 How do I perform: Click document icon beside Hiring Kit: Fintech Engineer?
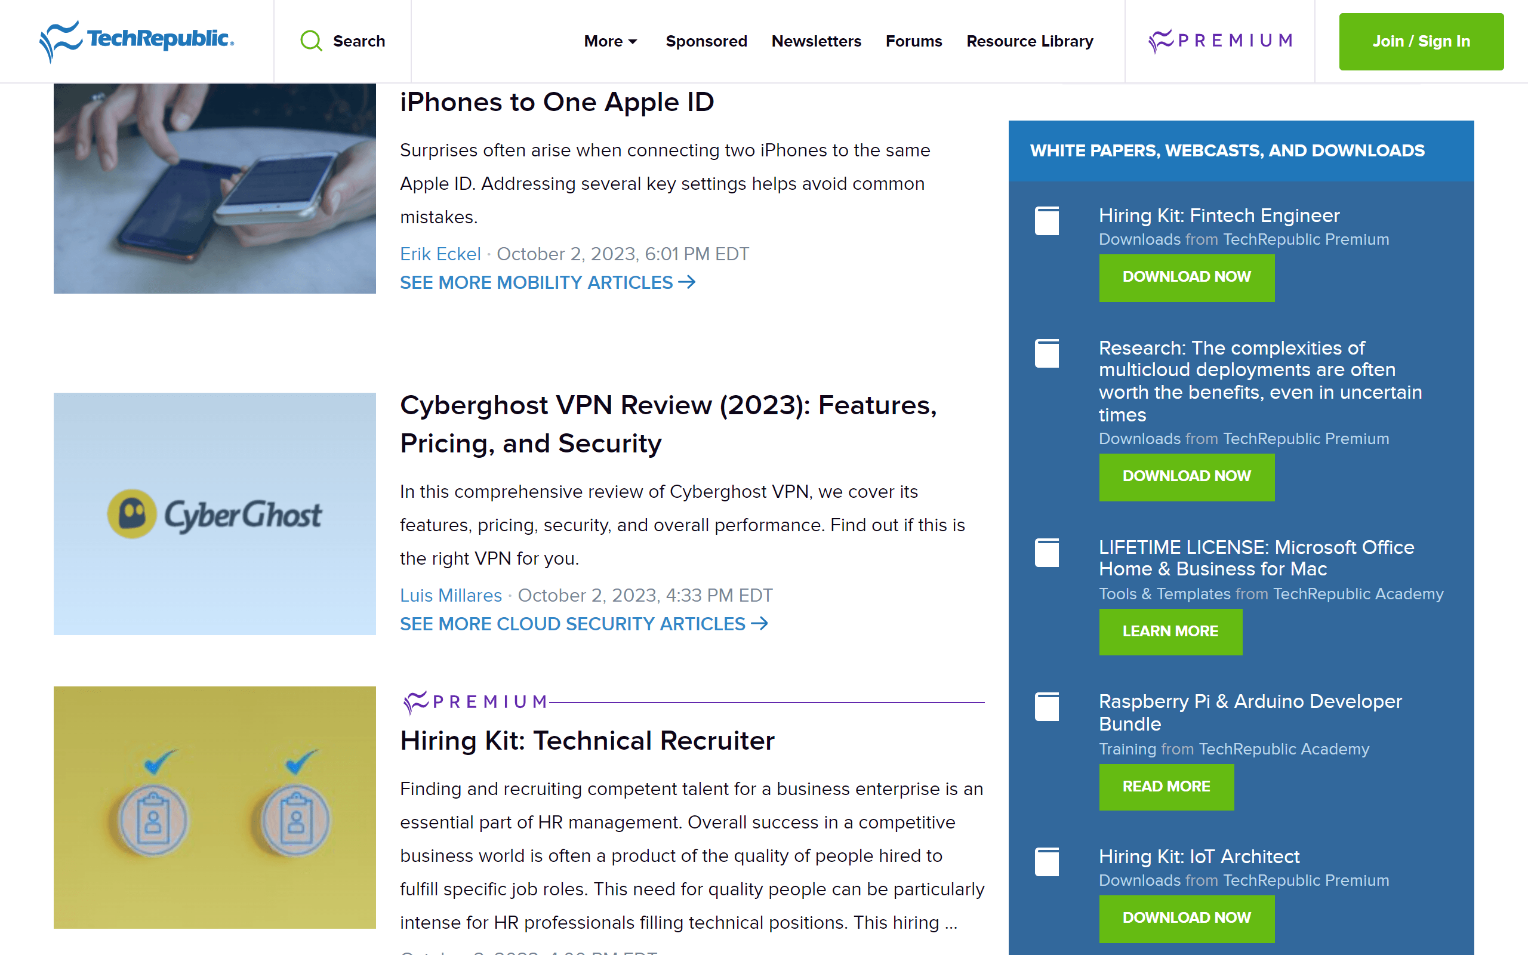(x=1046, y=221)
